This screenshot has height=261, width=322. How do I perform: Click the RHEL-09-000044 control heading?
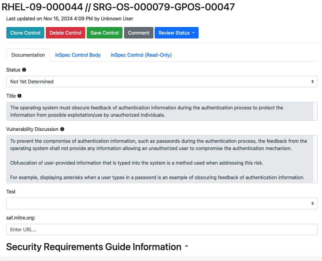click(118, 7)
